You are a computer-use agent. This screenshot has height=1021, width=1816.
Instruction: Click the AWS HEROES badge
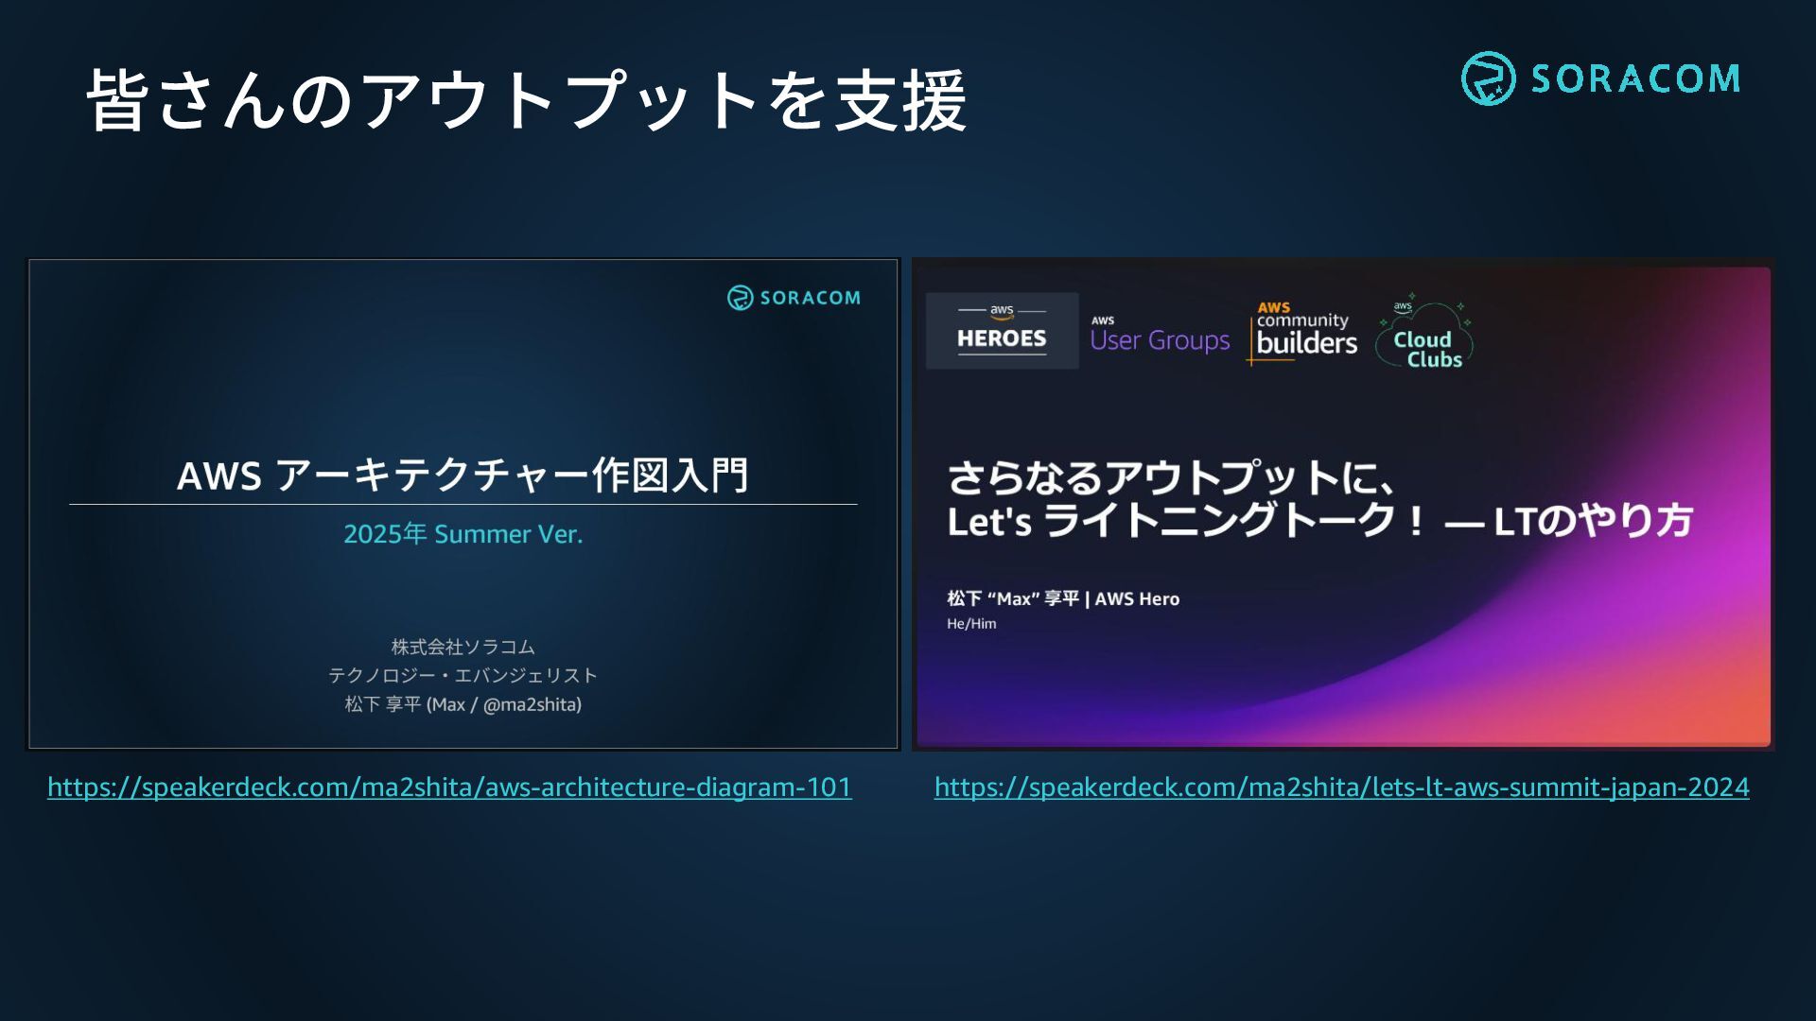[1002, 331]
